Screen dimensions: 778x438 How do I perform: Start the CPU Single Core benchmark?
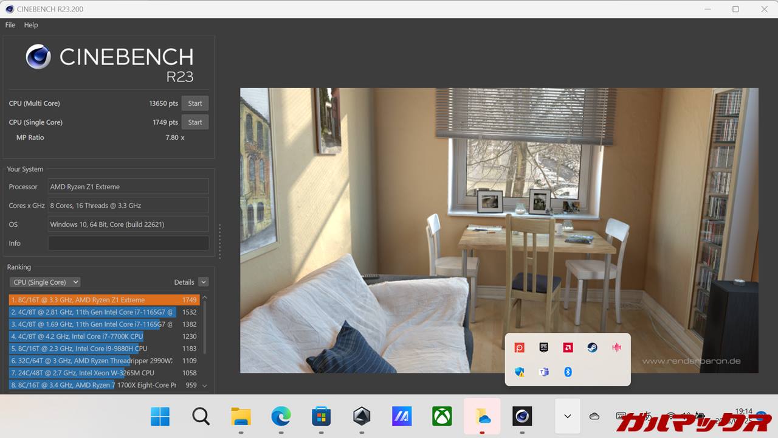(x=194, y=122)
